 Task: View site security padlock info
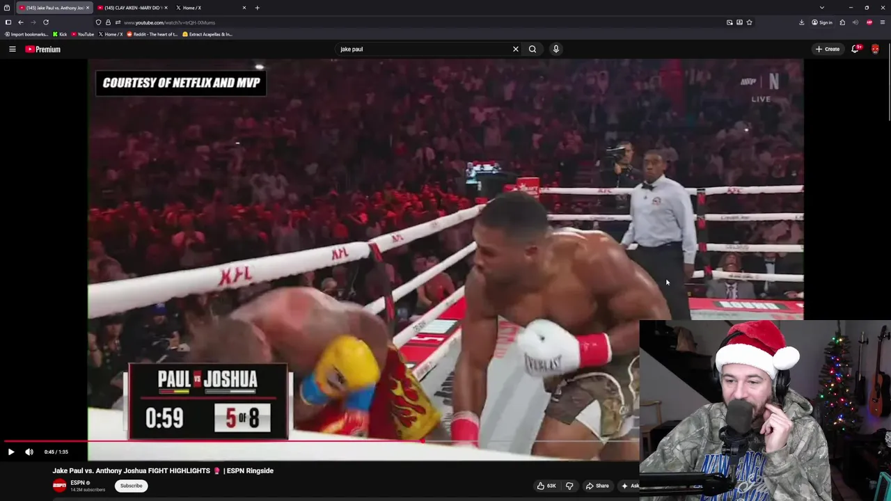tap(108, 22)
